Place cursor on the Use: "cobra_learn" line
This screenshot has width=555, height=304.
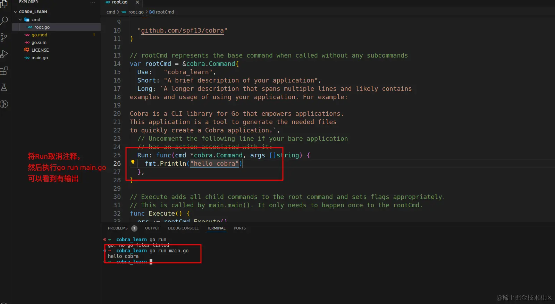coord(176,72)
